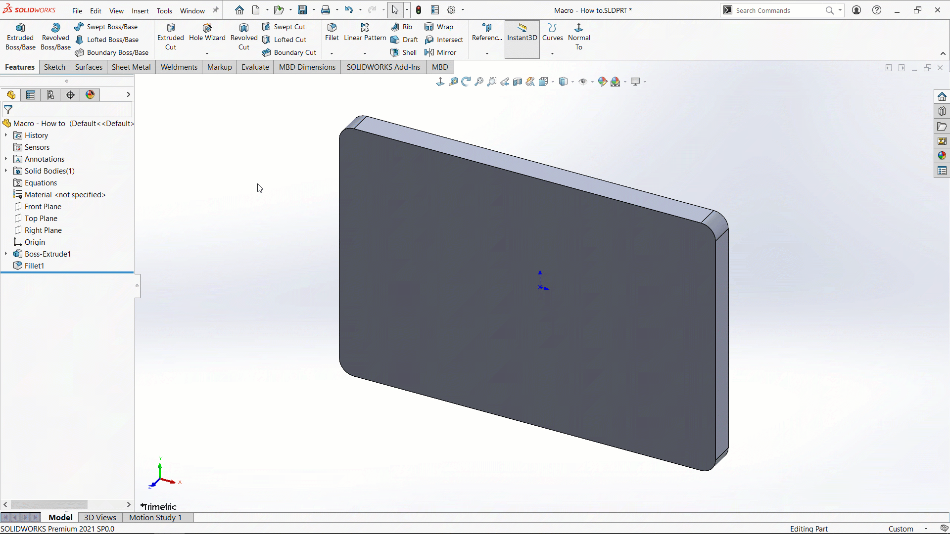Screen dimensions: 950x534
Task: Open the Appearances task pane icon
Action: point(942,156)
